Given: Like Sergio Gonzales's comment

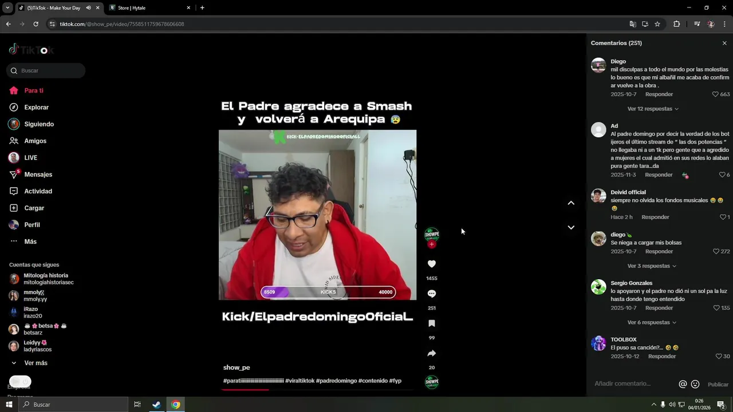Looking at the screenshot, I should 716,308.
